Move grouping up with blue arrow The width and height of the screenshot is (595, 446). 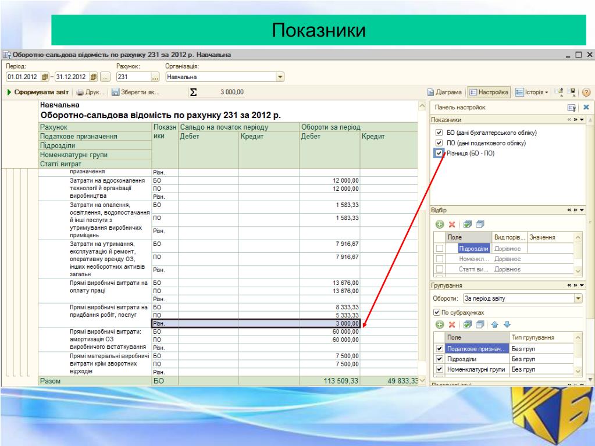tap(494, 324)
